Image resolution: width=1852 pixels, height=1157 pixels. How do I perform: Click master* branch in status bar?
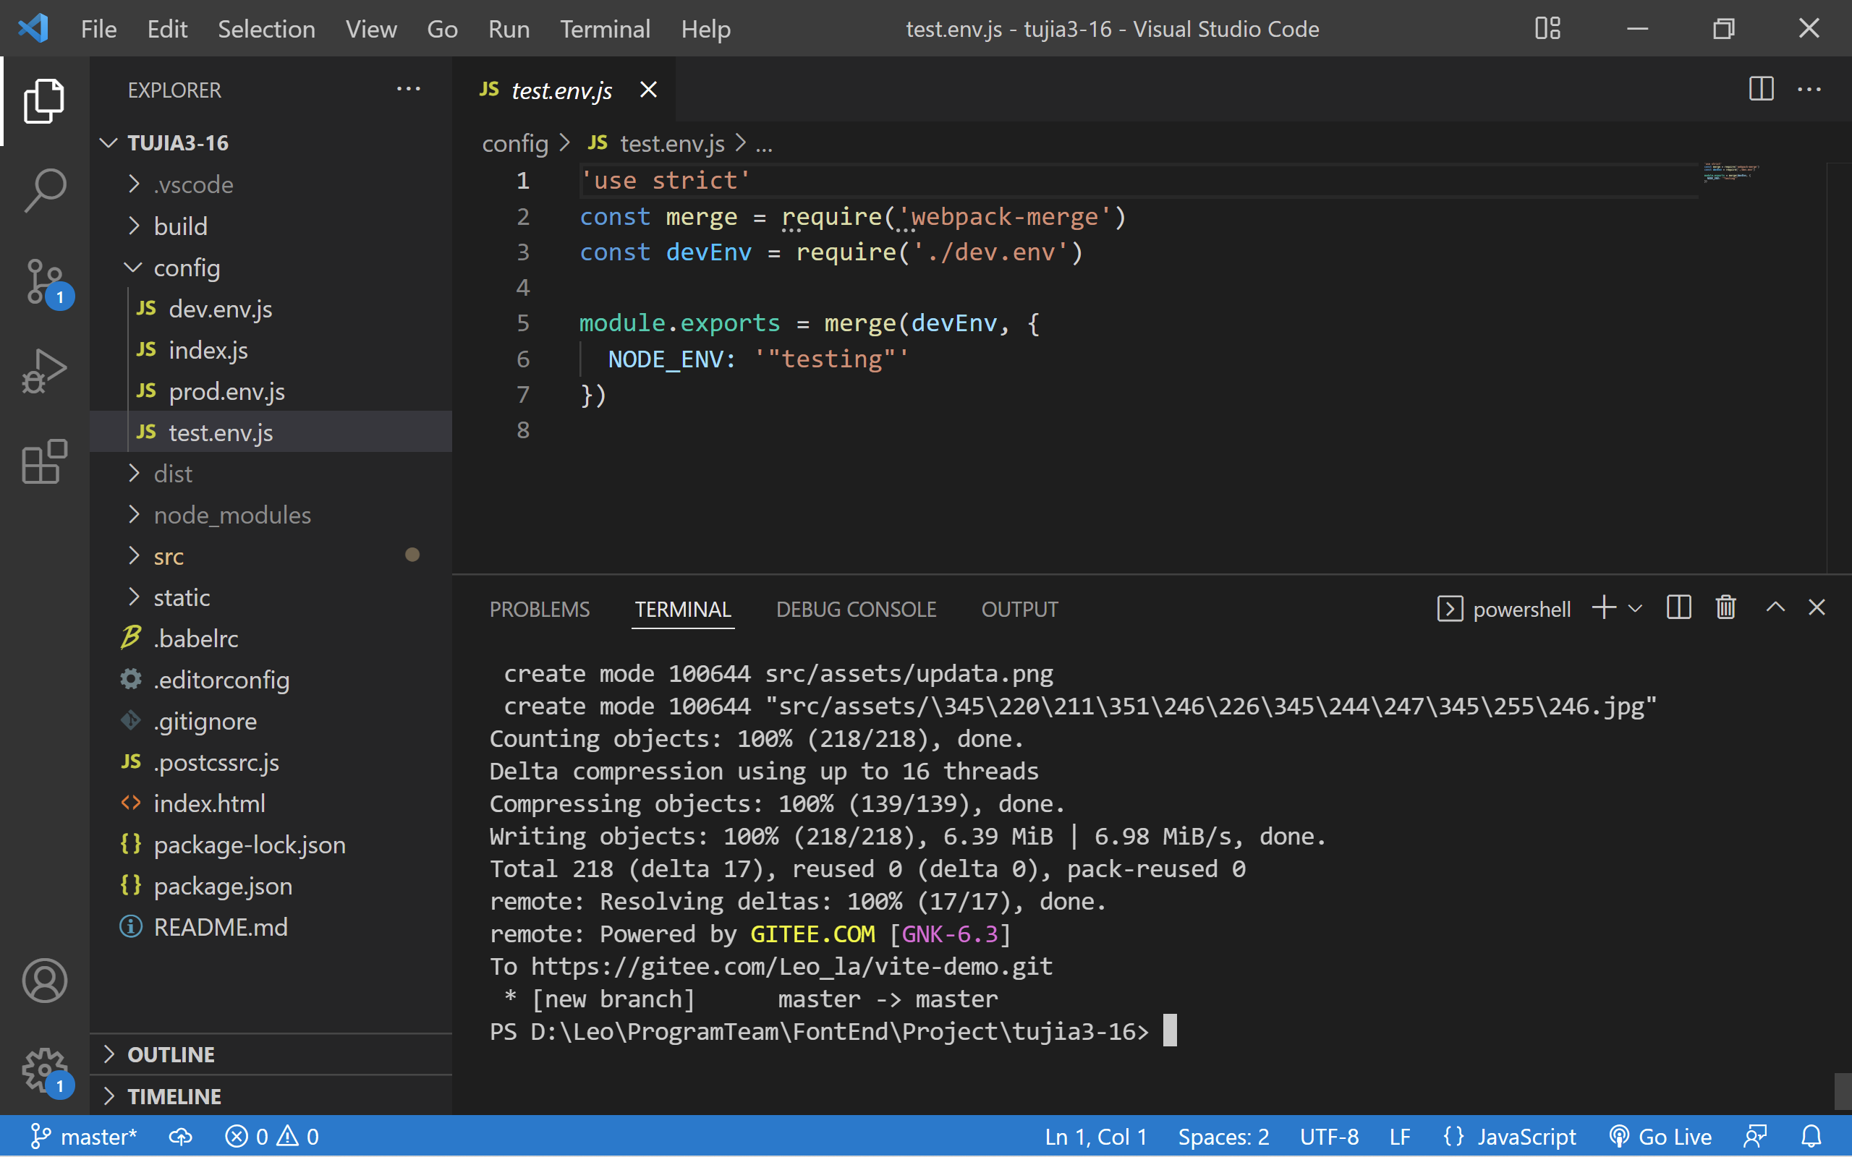tap(82, 1136)
